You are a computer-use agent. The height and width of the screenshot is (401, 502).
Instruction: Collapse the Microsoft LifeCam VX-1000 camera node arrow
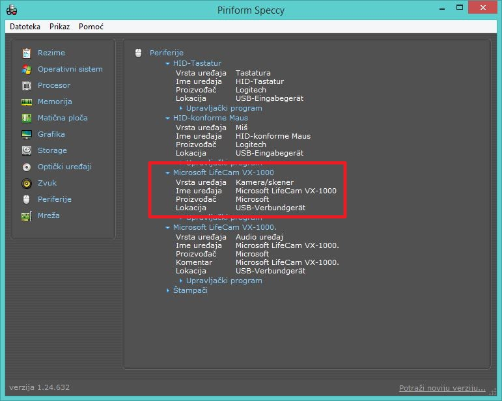[167, 173]
